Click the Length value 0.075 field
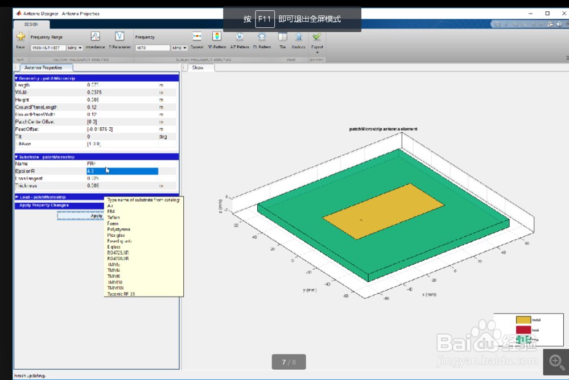Screen dimensions: 569x380 (x=122, y=85)
